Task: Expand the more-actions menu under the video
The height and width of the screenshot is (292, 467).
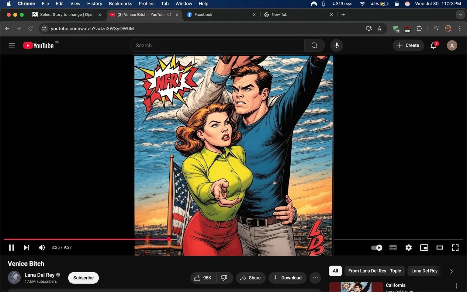Action: pyautogui.click(x=315, y=278)
